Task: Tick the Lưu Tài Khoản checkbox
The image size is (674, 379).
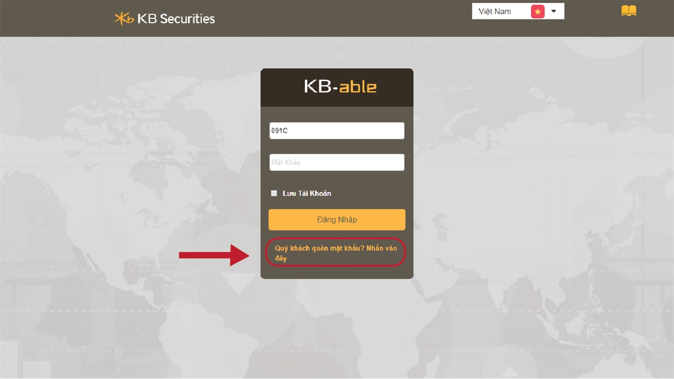Action: (x=274, y=193)
